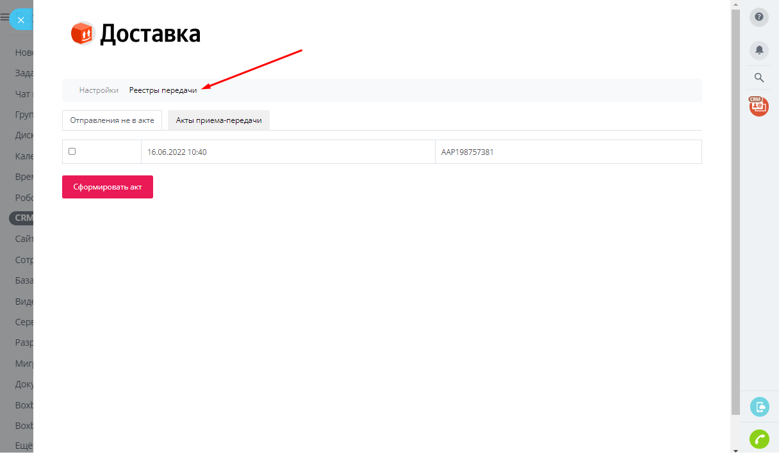Click the Доставка page title
The height and width of the screenshot is (459, 779).
(x=151, y=34)
